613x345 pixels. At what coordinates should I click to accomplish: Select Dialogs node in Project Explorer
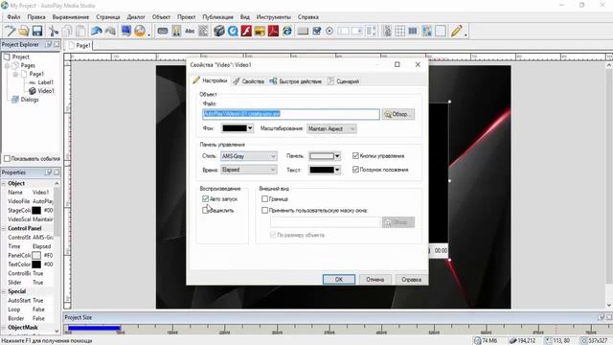(30, 100)
